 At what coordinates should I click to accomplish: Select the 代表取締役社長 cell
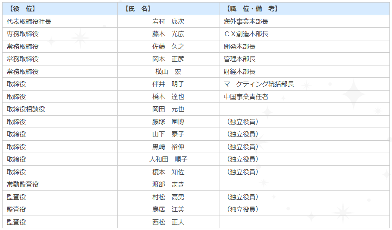tap(29, 21)
